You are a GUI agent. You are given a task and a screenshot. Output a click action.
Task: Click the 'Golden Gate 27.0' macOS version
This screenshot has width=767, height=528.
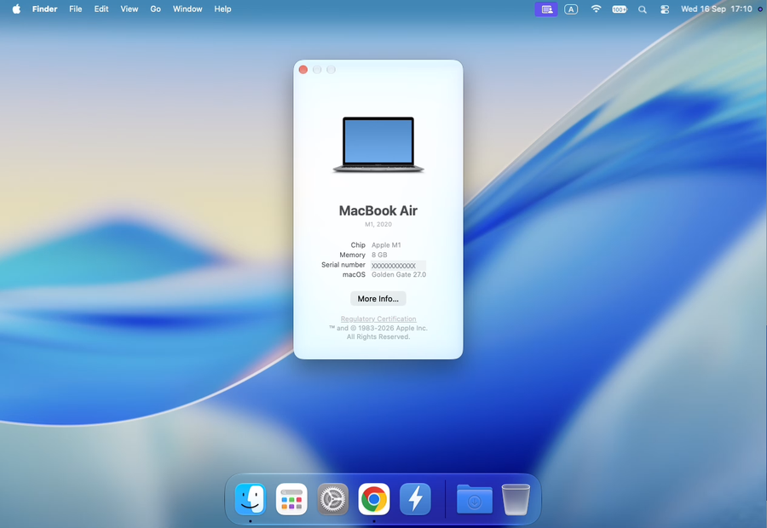399,275
